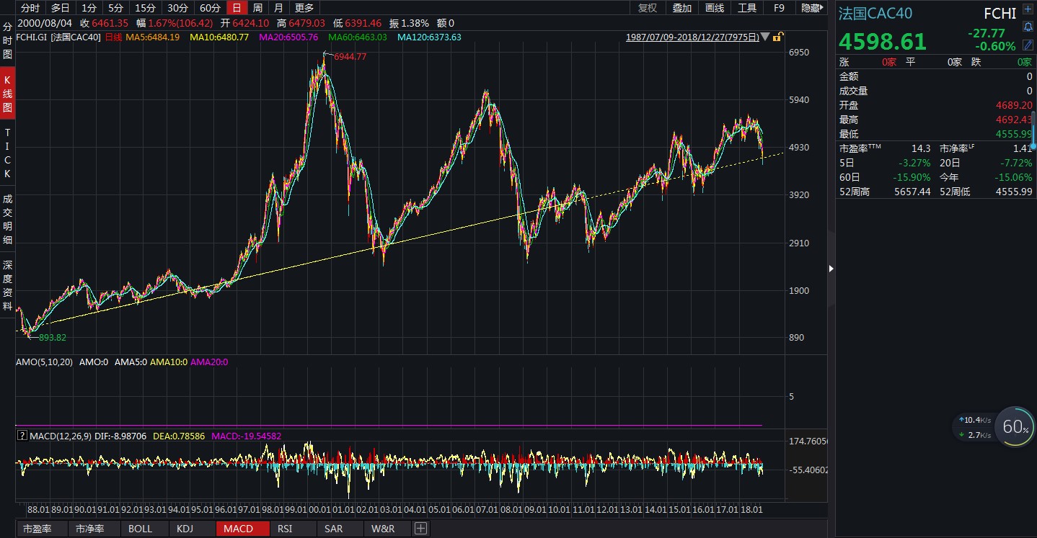
Task: Click the 60日 -15.90% change value
Action: tap(912, 176)
